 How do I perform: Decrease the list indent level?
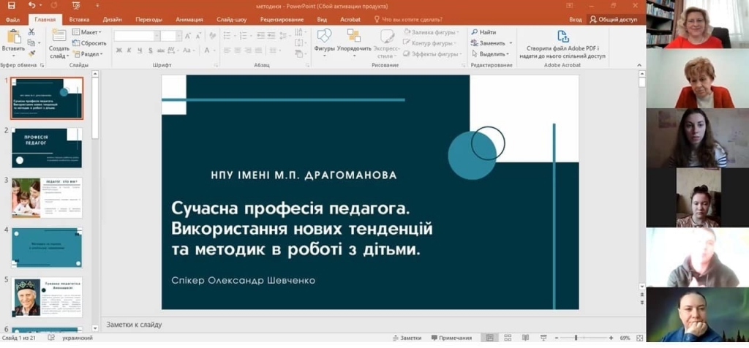click(261, 35)
